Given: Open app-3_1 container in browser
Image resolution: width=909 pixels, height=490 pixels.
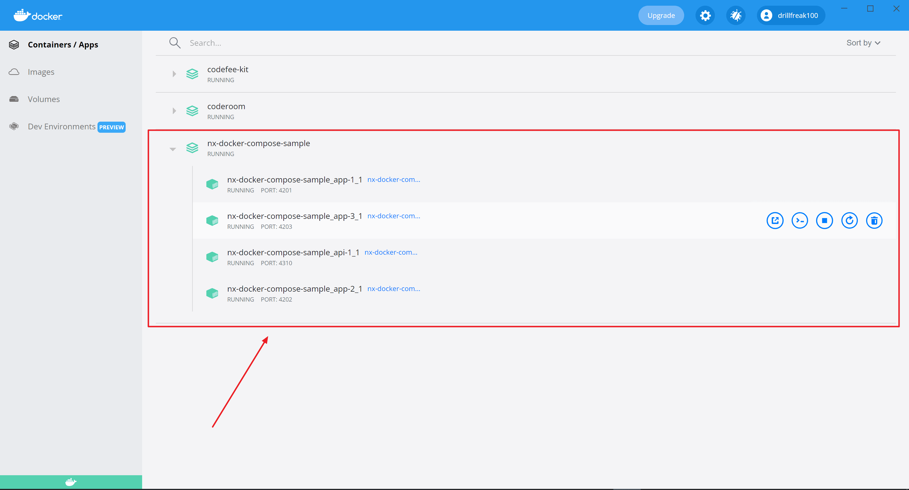Looking at the screenshot, I should (775, 221).
